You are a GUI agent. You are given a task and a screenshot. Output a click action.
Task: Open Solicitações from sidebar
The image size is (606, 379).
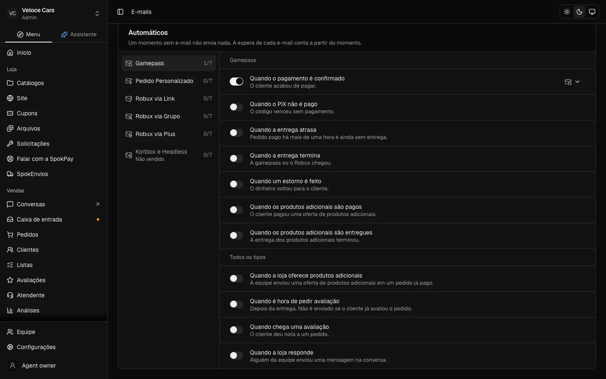53,144
